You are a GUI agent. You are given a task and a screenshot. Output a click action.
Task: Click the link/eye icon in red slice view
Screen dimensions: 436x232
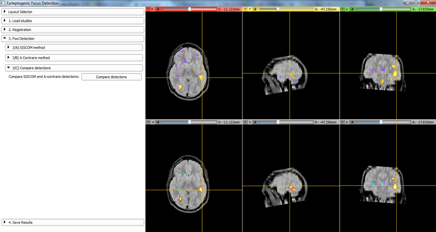coord(159,9)
